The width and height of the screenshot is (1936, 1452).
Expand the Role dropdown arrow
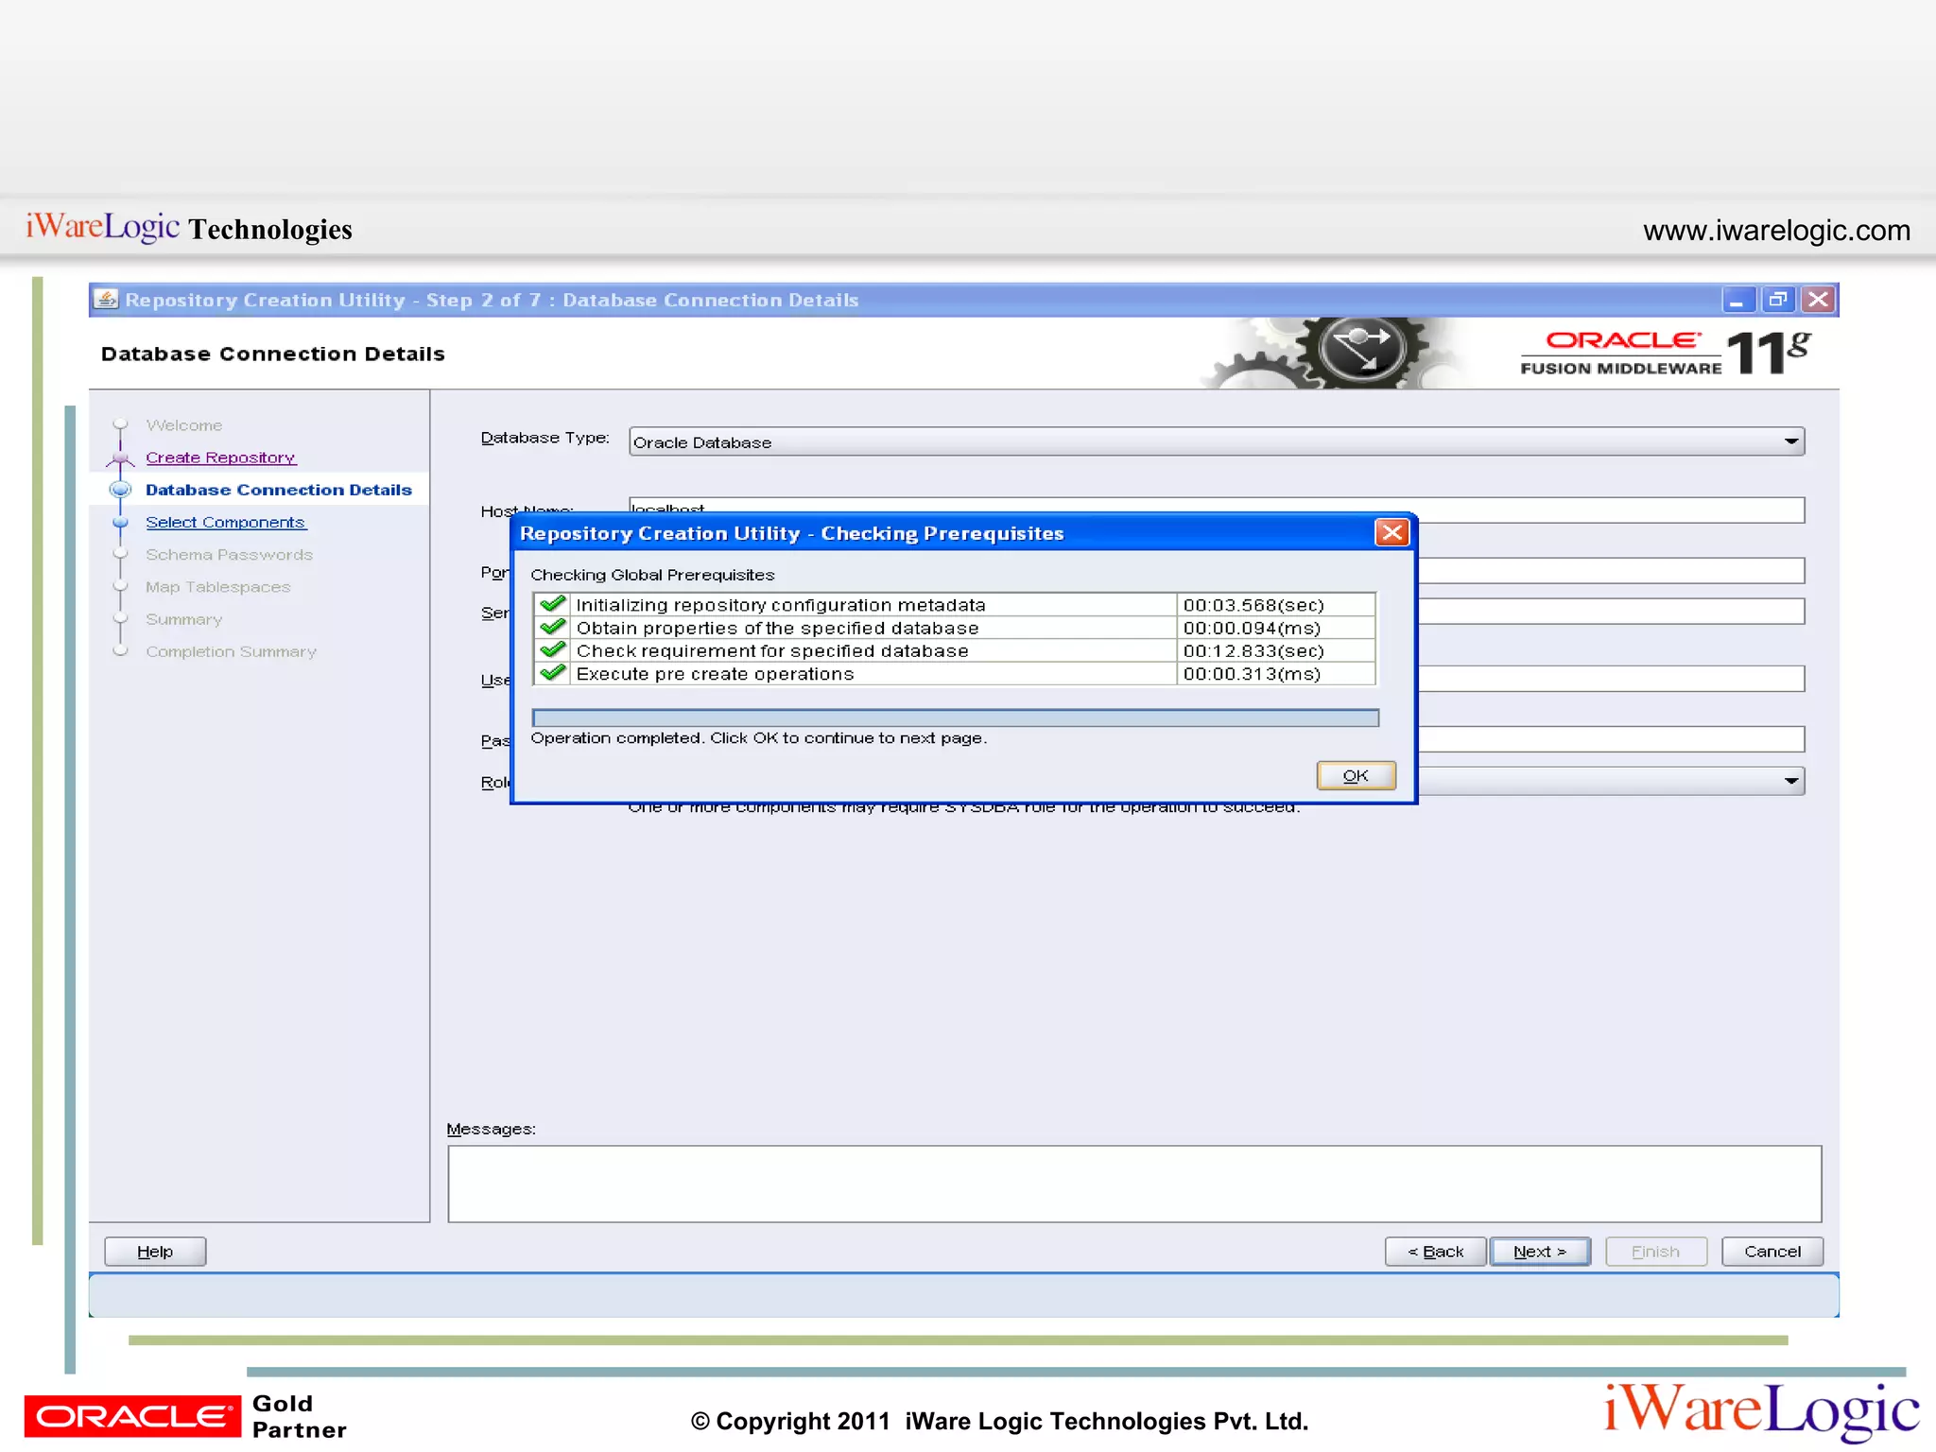pyautogui.click(x=1790, y=781)
